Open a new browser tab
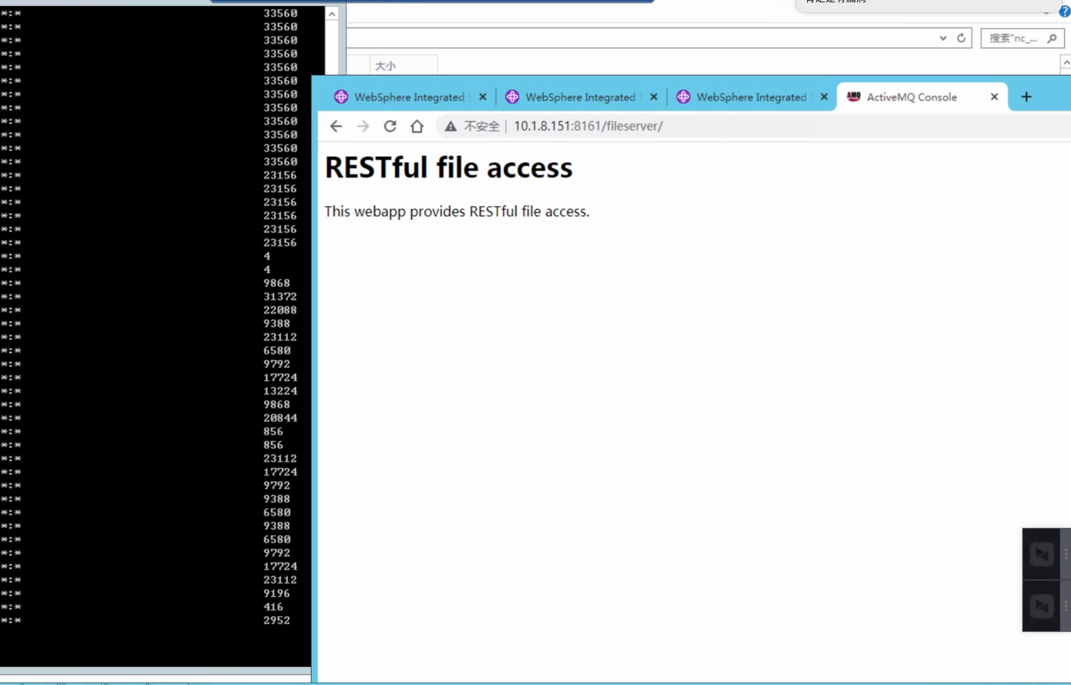 [1026, 97]
